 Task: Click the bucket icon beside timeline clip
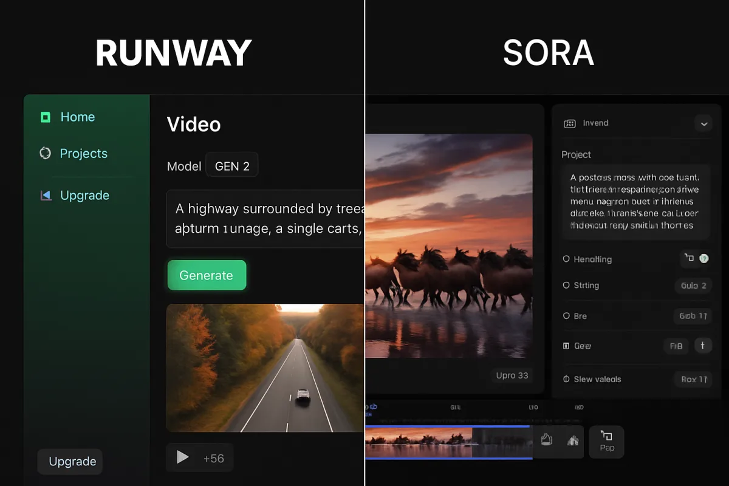tap(546, 440)
